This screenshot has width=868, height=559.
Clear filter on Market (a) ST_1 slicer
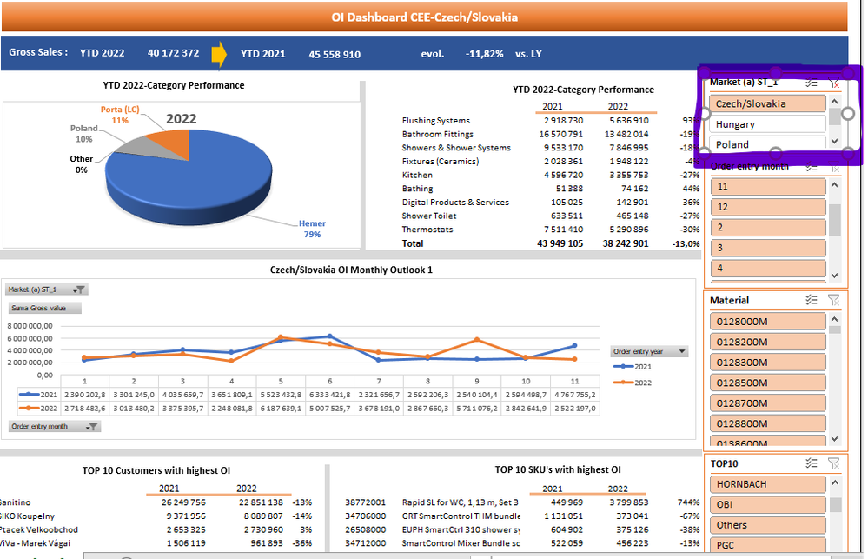tap(833, 83)
